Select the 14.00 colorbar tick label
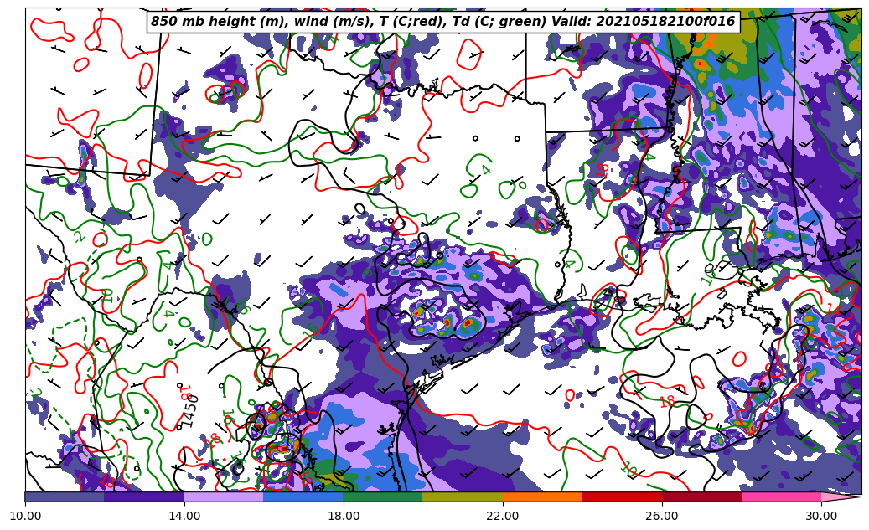Image resolution: width=869 pixels, height=530 pixels. pos(184,516)
